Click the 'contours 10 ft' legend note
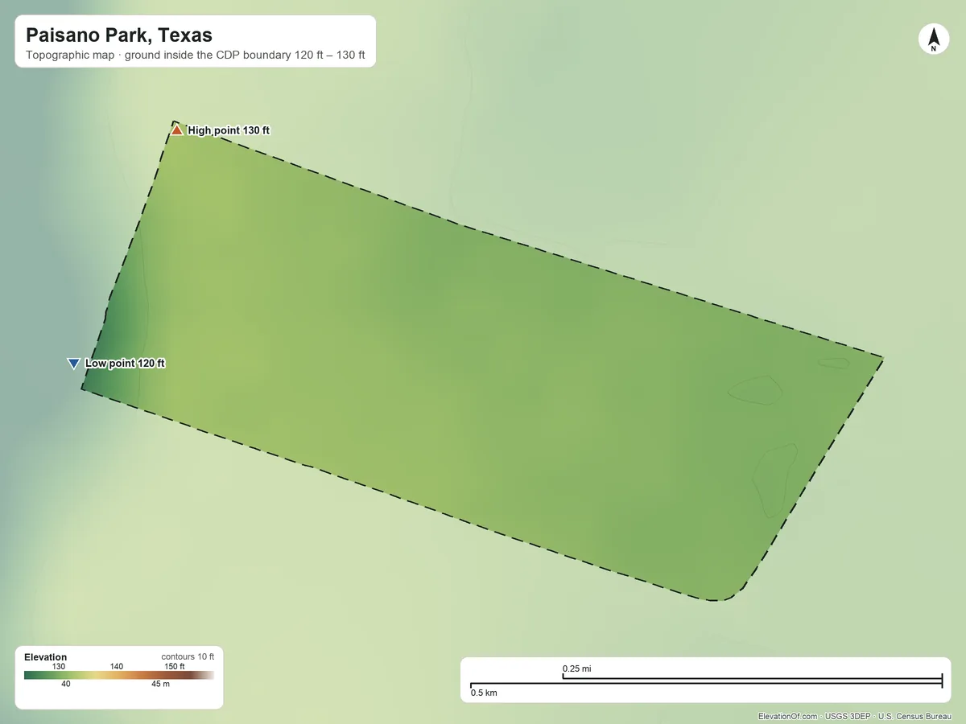Image resolution: width=966 pixels, height=724 pixels. coord(188,656)
